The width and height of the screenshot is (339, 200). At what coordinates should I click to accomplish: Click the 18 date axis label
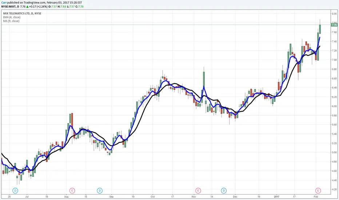coord(47,197)
